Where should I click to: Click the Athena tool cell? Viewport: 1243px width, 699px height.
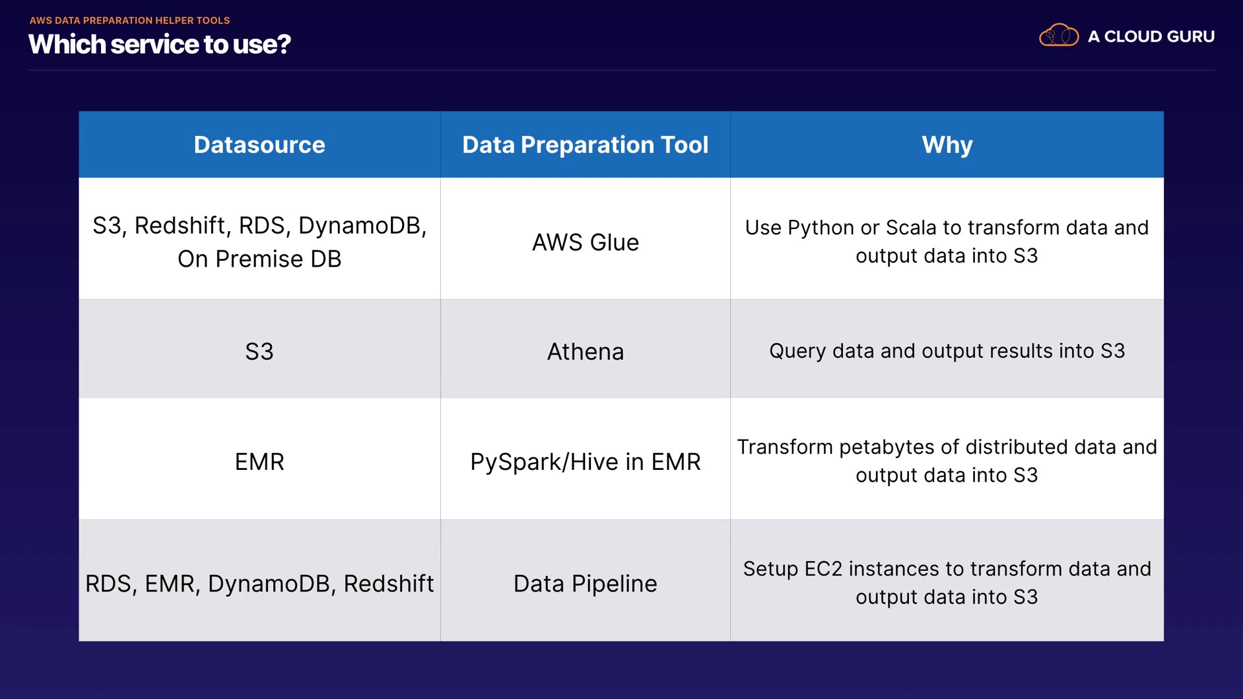click(x=585, y=351)
